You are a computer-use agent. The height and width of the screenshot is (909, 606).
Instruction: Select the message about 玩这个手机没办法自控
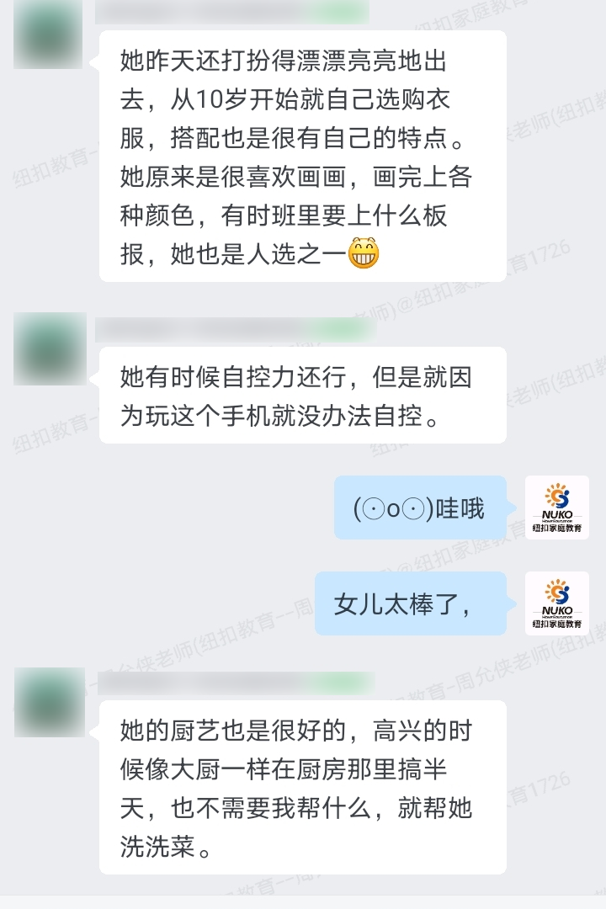pyautogui.click(x=303, y=396)
